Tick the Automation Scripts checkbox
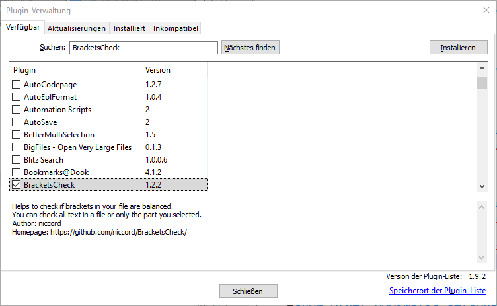Viewport: 497px width, 306px height. coord(16,110)
